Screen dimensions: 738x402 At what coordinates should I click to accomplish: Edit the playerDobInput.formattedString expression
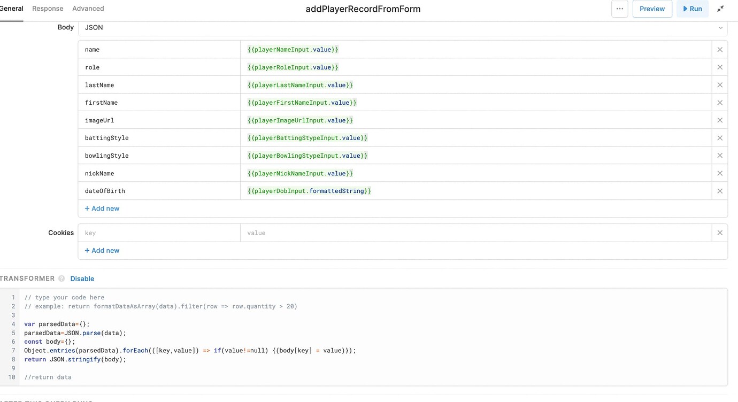point(476,191)
